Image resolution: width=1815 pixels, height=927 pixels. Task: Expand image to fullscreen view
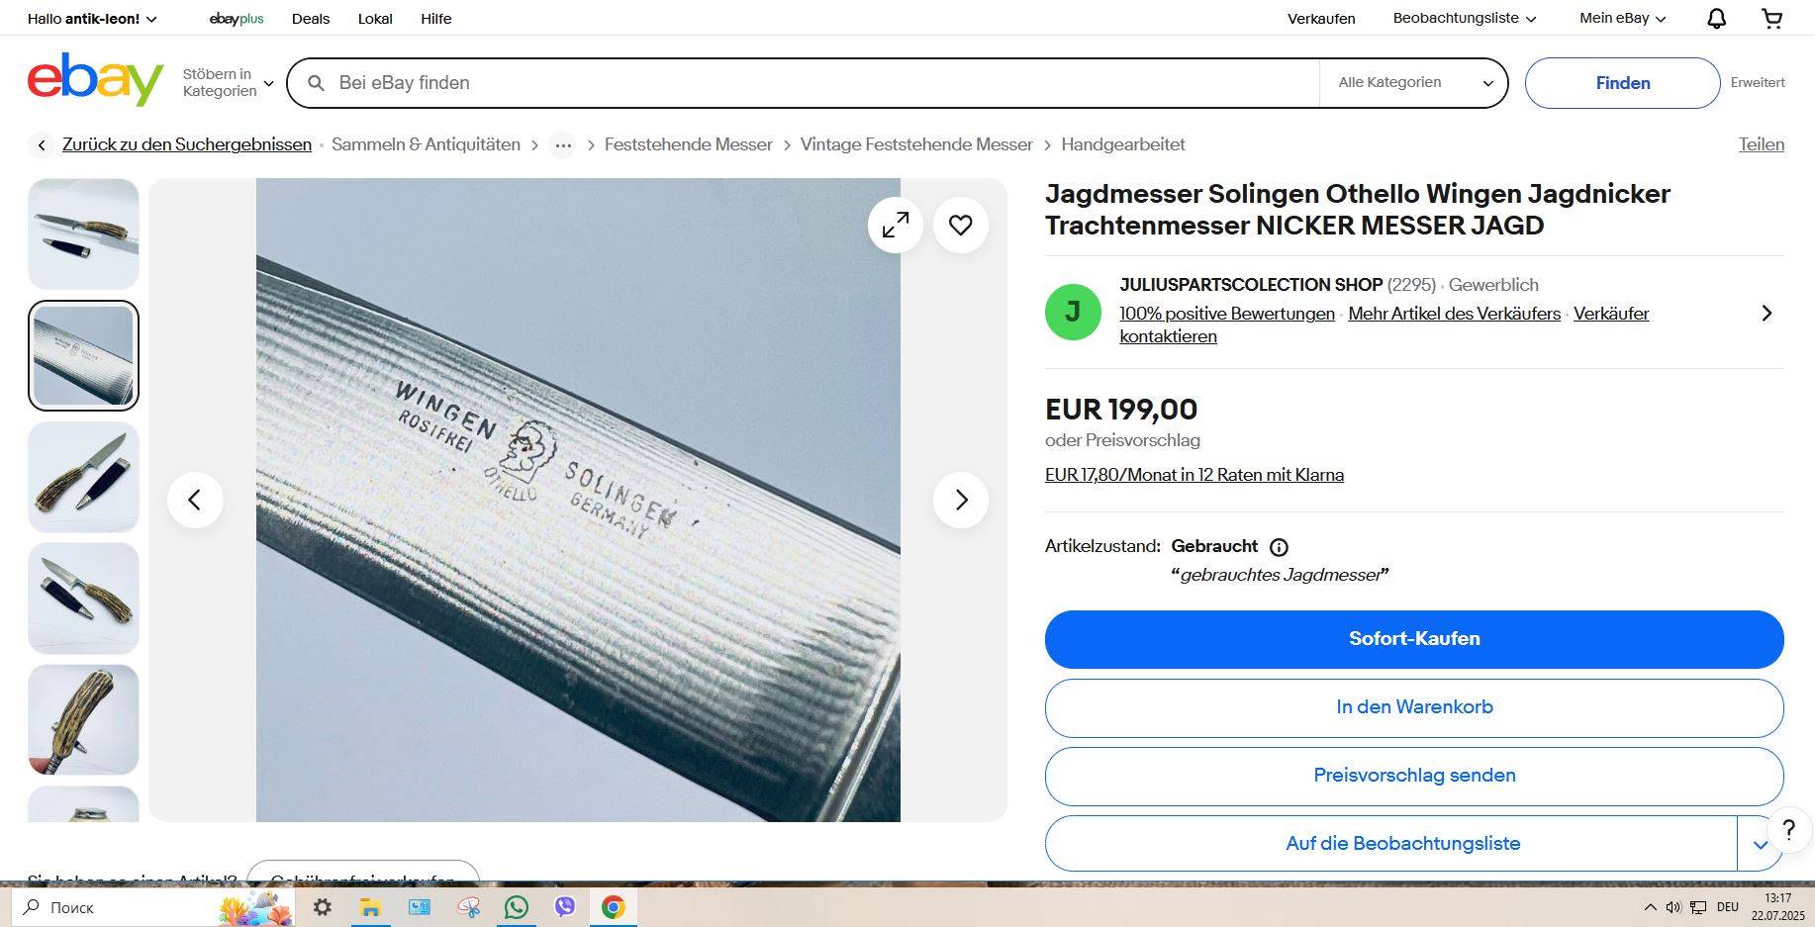(x=896, y=226)
